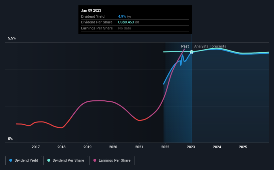Image resolution: width=274 pixels, height=170 pixels.
Task: Click the blue Dividend Yield legend dot
Action: 11,160
